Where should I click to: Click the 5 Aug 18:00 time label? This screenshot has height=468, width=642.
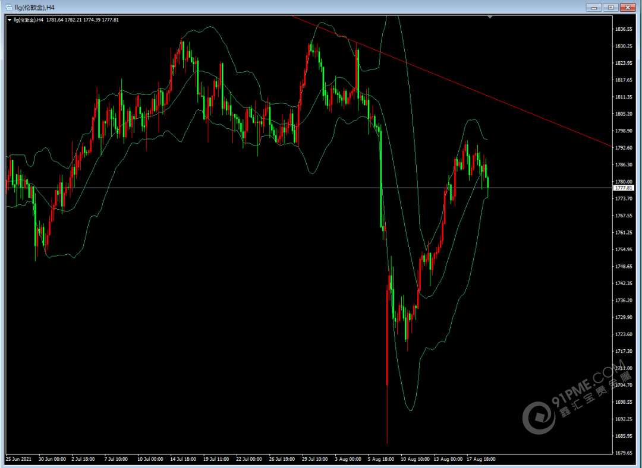(x=381, y=460)
